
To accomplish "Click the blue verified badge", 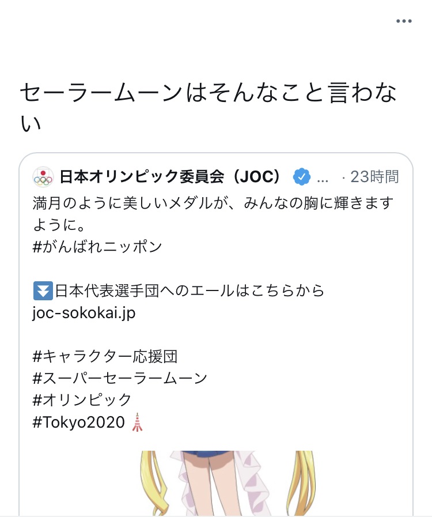I will coord(301,177).
